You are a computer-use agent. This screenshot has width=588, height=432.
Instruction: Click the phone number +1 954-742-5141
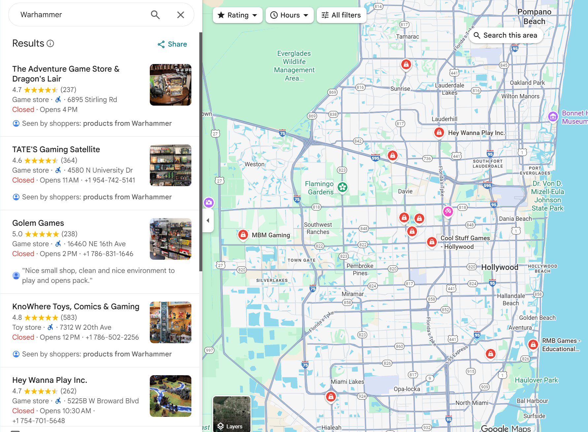click(x=110, y=180)
